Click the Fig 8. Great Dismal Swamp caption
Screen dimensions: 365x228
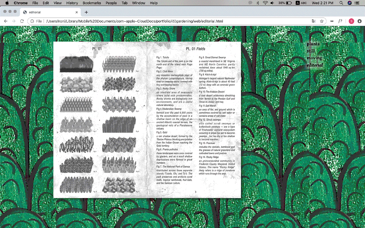212,58
